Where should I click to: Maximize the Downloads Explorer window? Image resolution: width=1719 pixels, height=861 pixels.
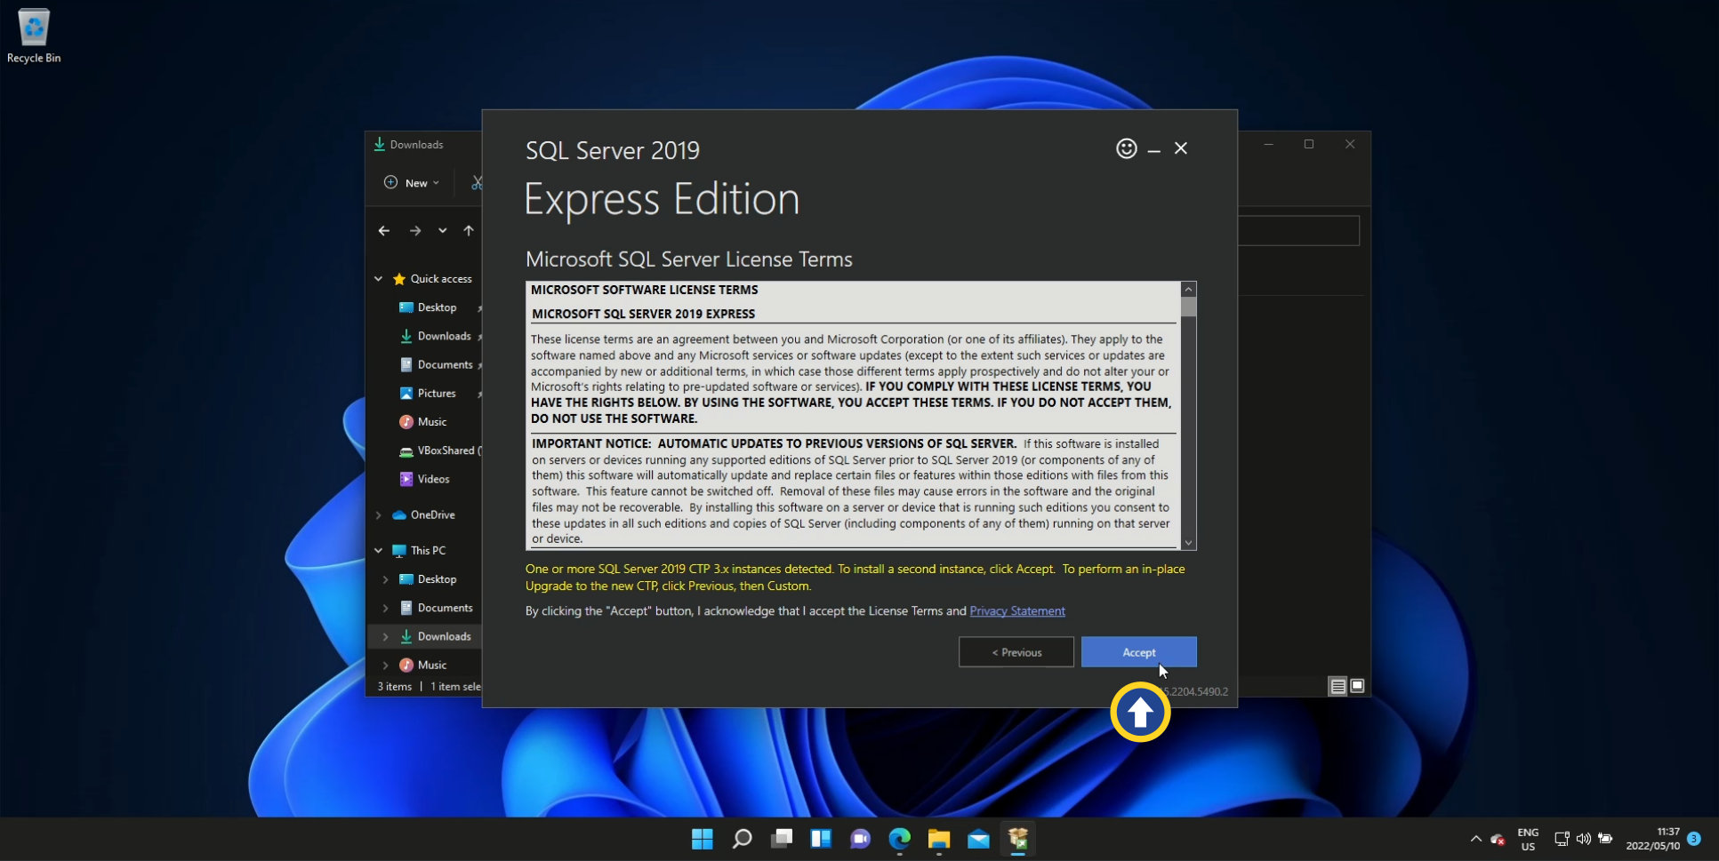tap(1309, 144)
